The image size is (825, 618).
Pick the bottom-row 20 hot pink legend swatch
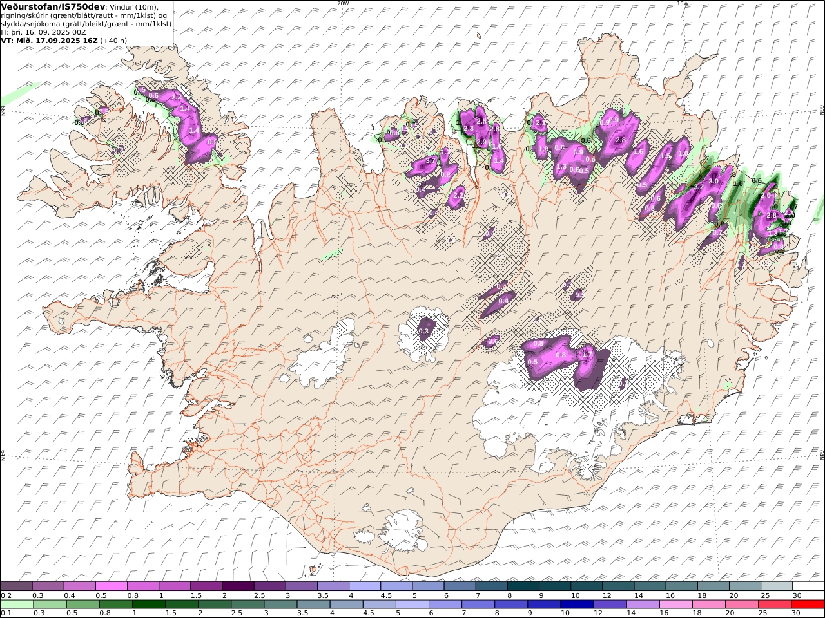click(x=742, y=604)
